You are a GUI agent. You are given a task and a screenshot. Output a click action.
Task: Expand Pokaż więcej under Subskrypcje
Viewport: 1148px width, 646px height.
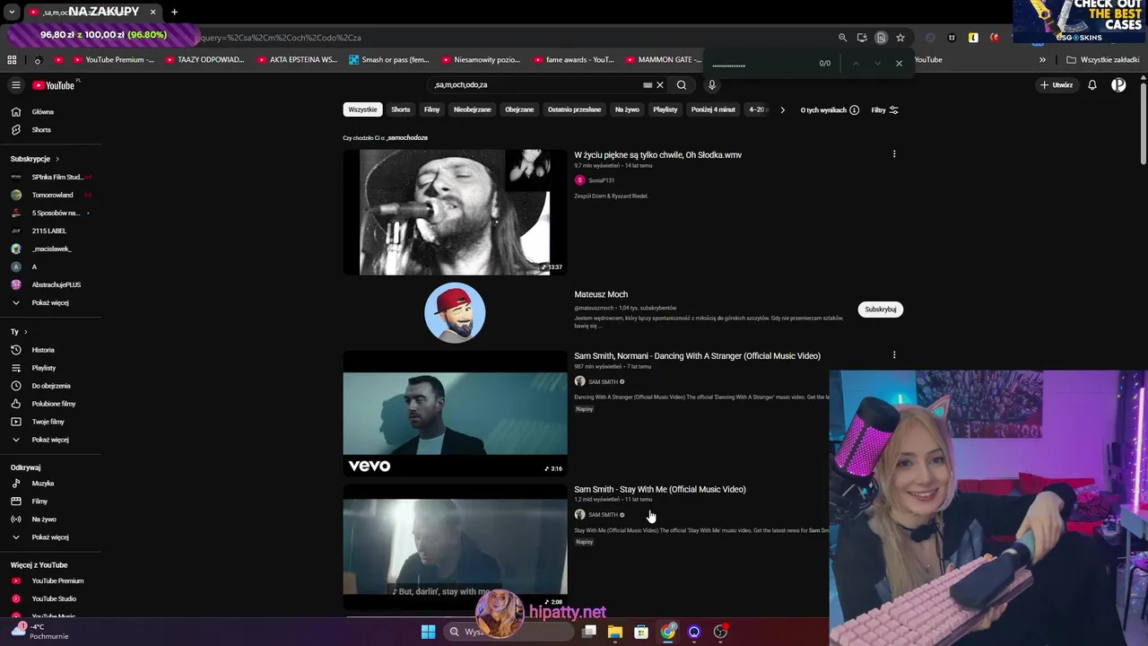pyautogui.click(x=50, y=302)
